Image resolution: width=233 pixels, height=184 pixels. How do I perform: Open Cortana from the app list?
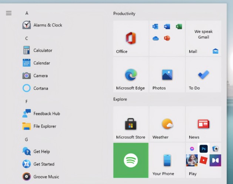click(35, 88)
